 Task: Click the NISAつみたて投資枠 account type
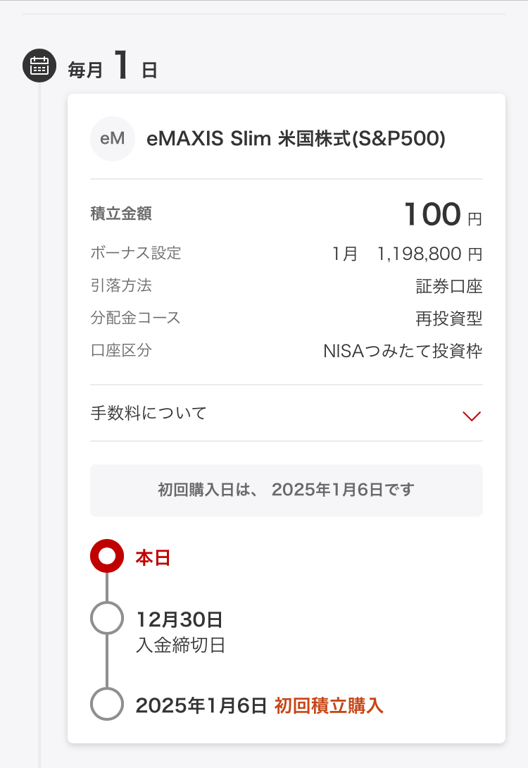point(403,351)
